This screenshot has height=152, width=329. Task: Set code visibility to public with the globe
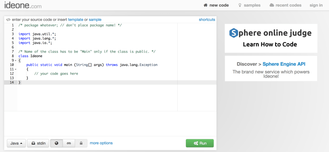56,143
